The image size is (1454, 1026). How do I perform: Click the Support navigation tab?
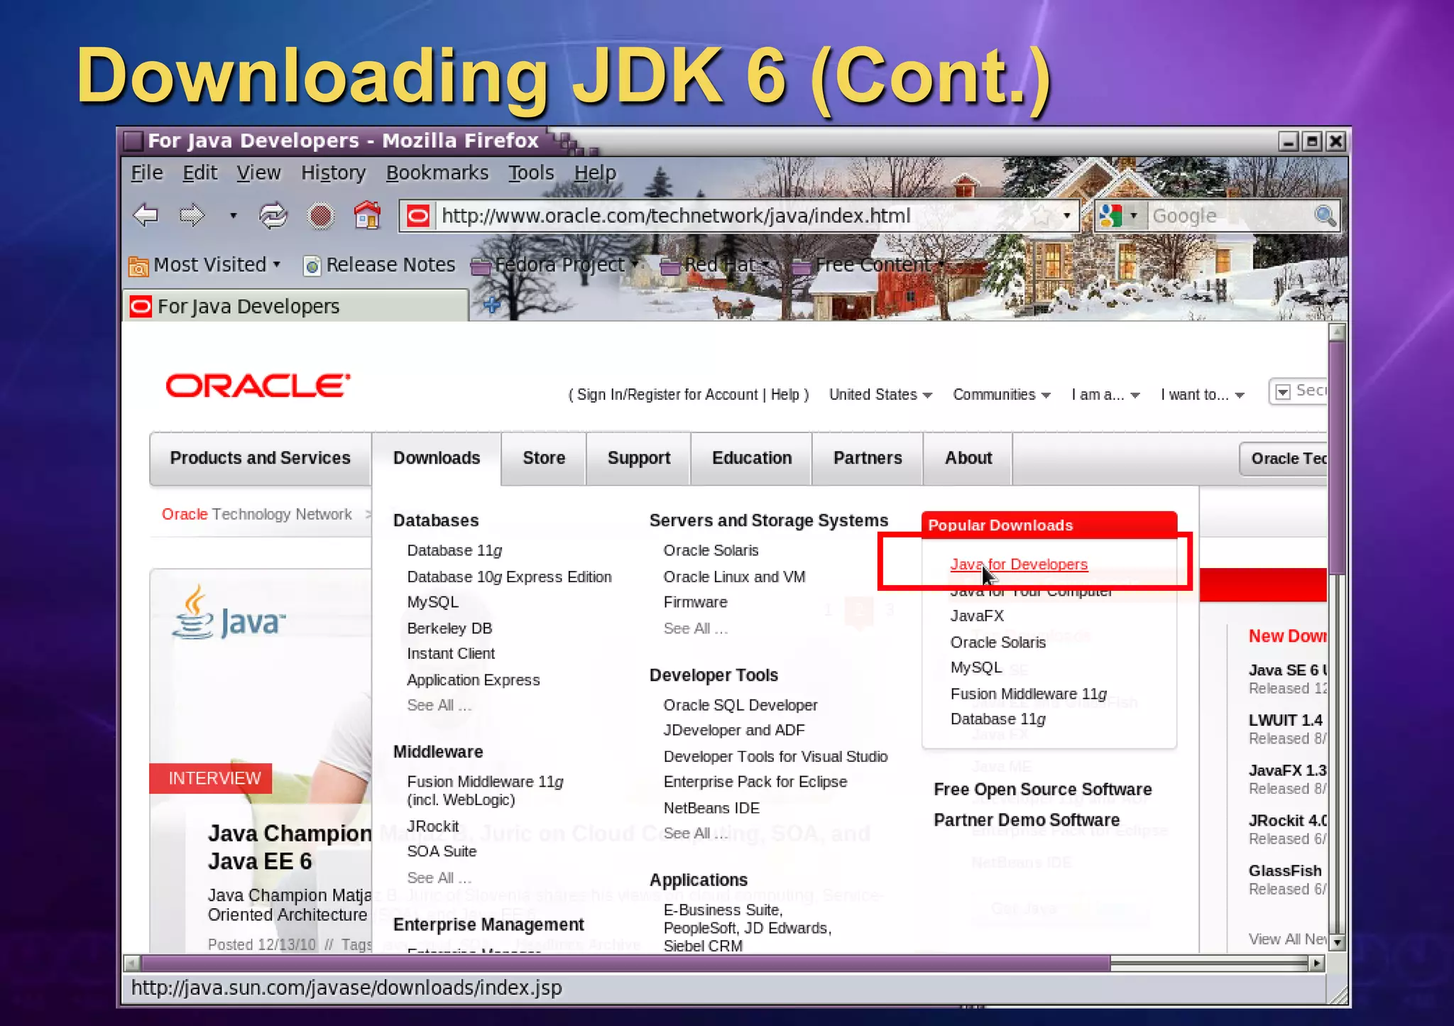pyautogui.click(x=638, y=458)
